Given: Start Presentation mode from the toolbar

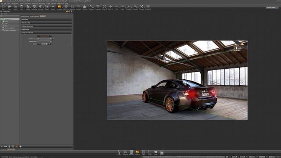Looking at the screenshot, I should tap(98, 7).
